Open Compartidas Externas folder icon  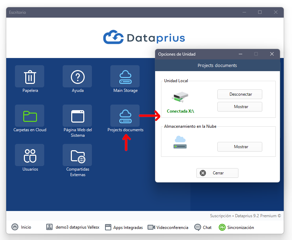coord(77,155)
